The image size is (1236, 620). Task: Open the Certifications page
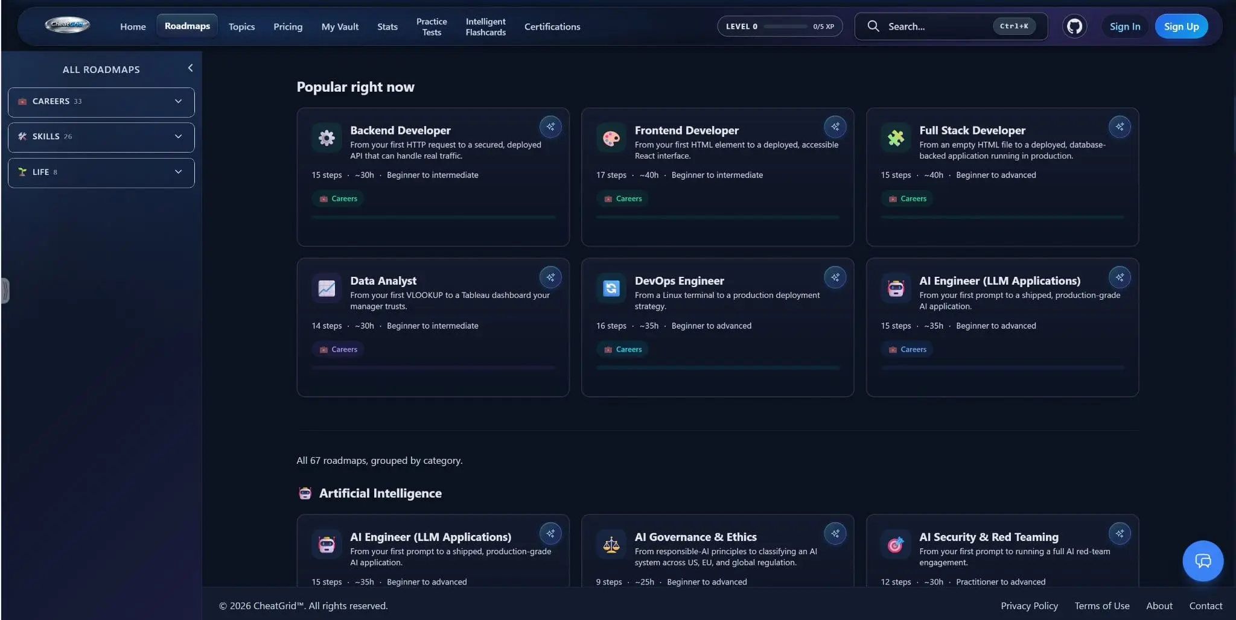552,27
